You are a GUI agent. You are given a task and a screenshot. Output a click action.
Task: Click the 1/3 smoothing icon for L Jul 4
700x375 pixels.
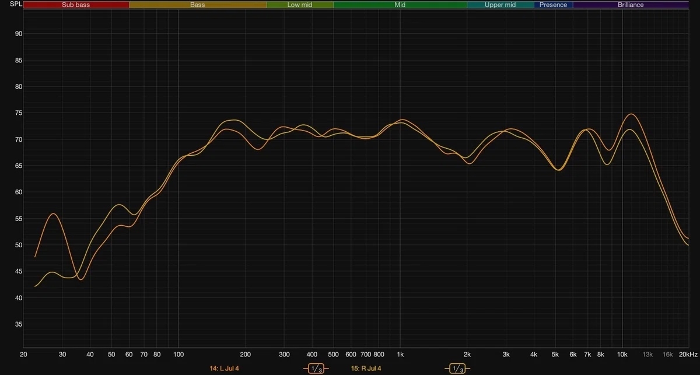[x=316, y=369]
